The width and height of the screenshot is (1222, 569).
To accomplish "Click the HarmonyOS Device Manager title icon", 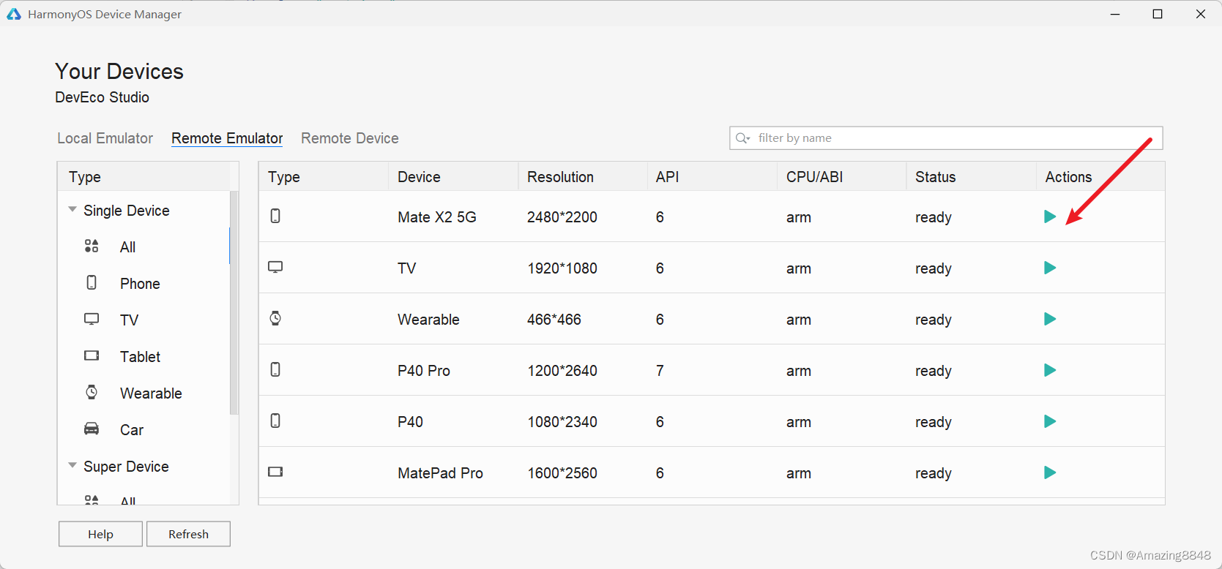I will point(14,14).
